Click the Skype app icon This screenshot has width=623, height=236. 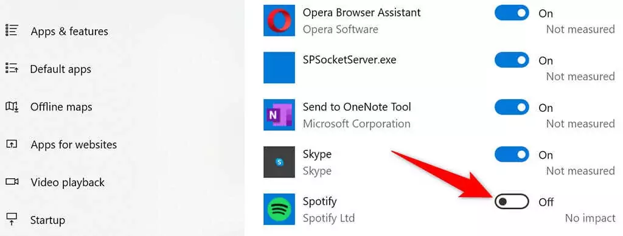pos(279,162)
